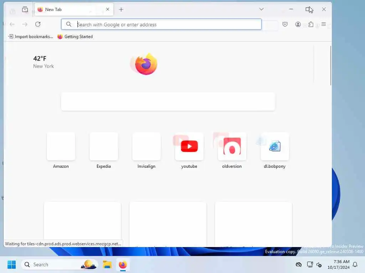Open File Explorer from taskbar
This screenshot has width=365, height=273.
coord(107,264)
